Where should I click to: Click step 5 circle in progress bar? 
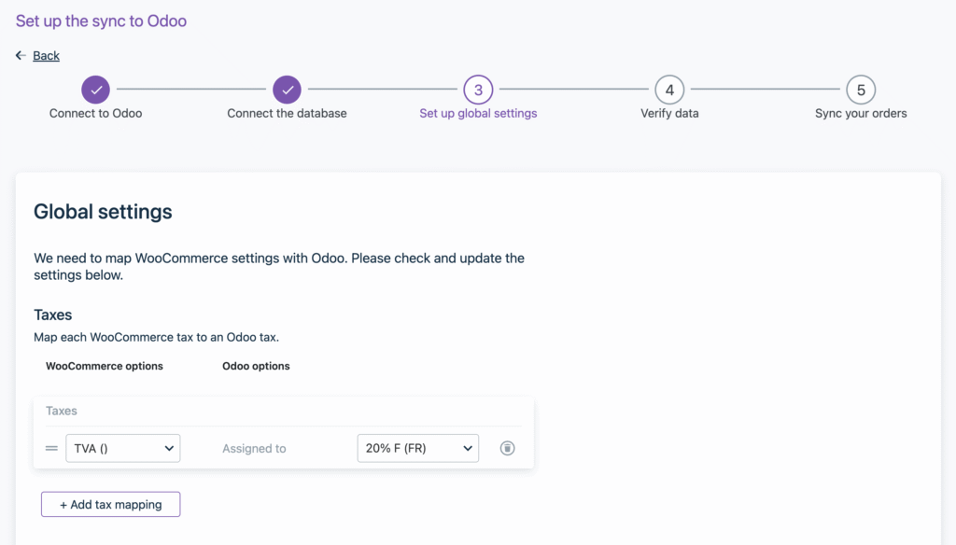point(861,91)
